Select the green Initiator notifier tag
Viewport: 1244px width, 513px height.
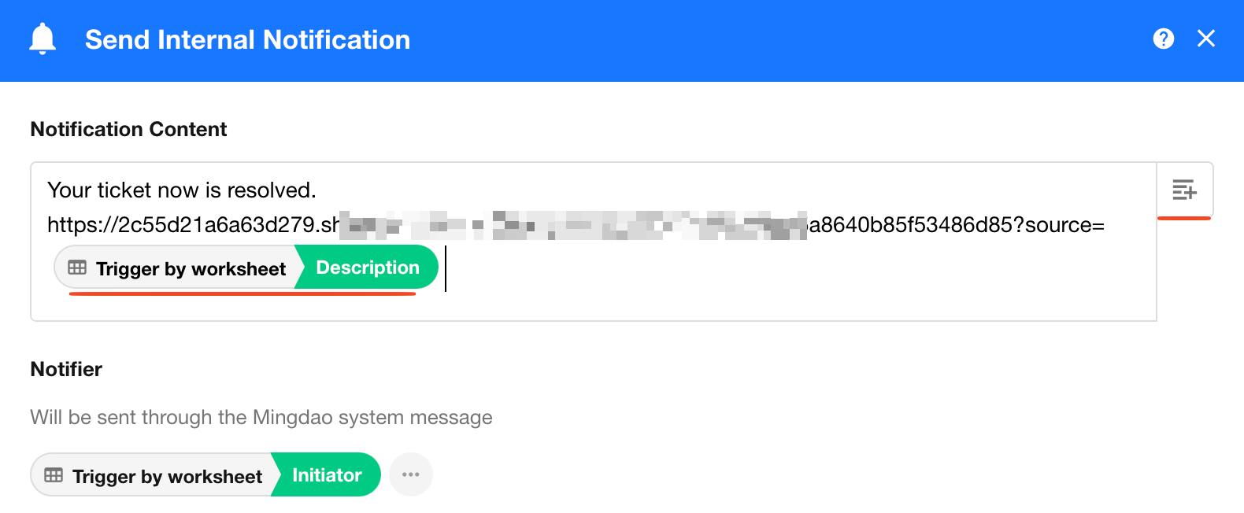click(x=327, y=475)
